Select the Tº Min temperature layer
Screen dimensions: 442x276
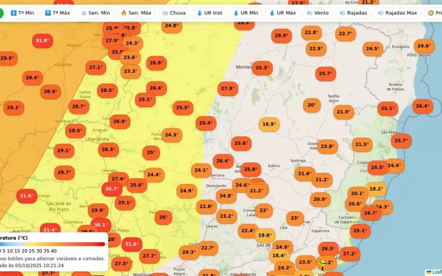pyautogui.click(x=22, y=13)
